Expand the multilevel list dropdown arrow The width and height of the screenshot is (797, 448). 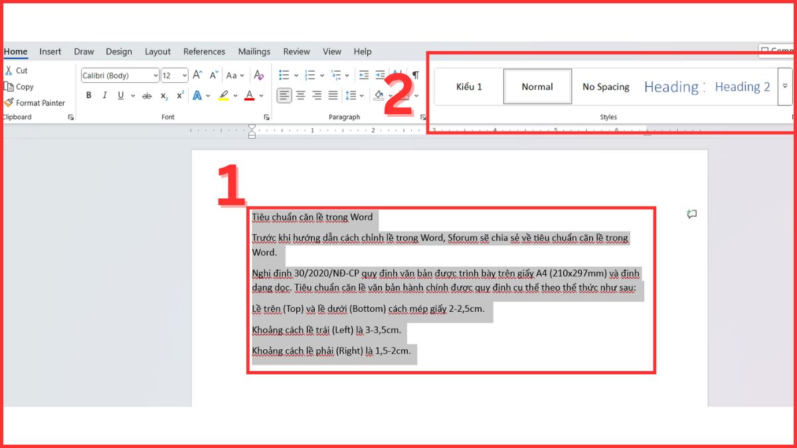tap(347, 76)
